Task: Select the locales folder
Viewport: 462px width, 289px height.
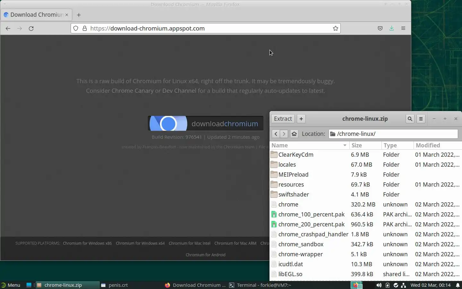Action: [366, 164]
